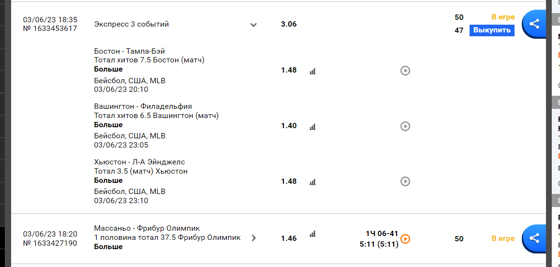This screenshot has height=267, width=560.
Task: Open statistics for Бостон - Тампа-Бэй
Action: (x=312, y=71)
